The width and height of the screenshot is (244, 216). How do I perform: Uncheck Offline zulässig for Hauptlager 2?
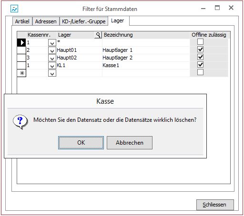200,57
